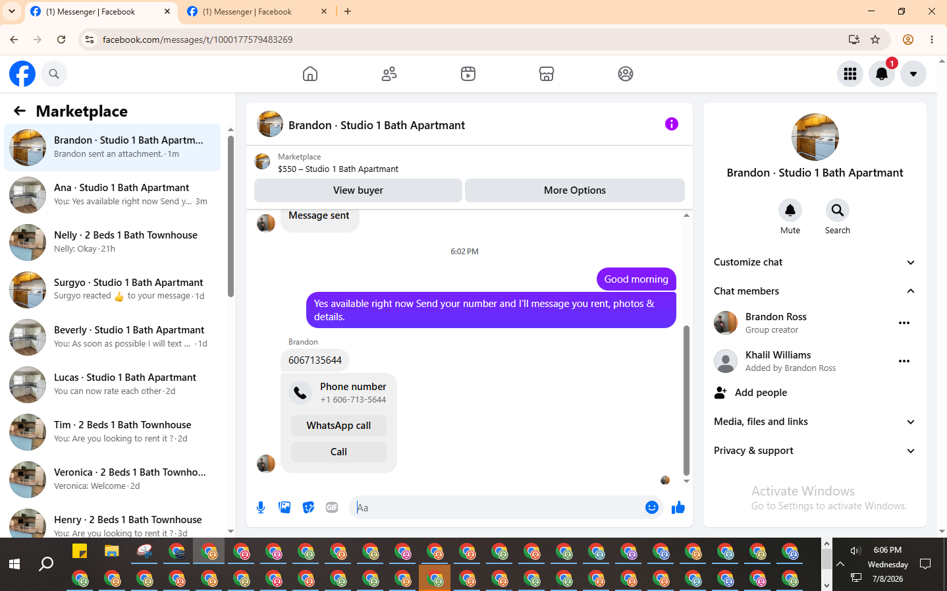Open Windows taskbar search

click(46, 564)
